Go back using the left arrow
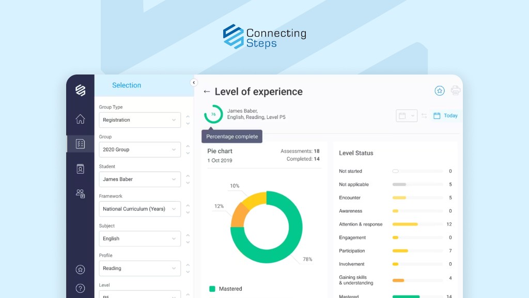This screenshot has height=298, width=529. coord(207,92)
